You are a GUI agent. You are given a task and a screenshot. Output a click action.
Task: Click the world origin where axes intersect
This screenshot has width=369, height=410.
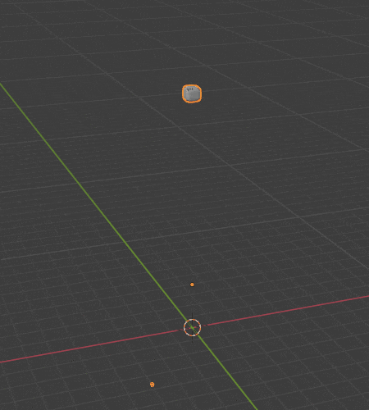tap(192, 327)
